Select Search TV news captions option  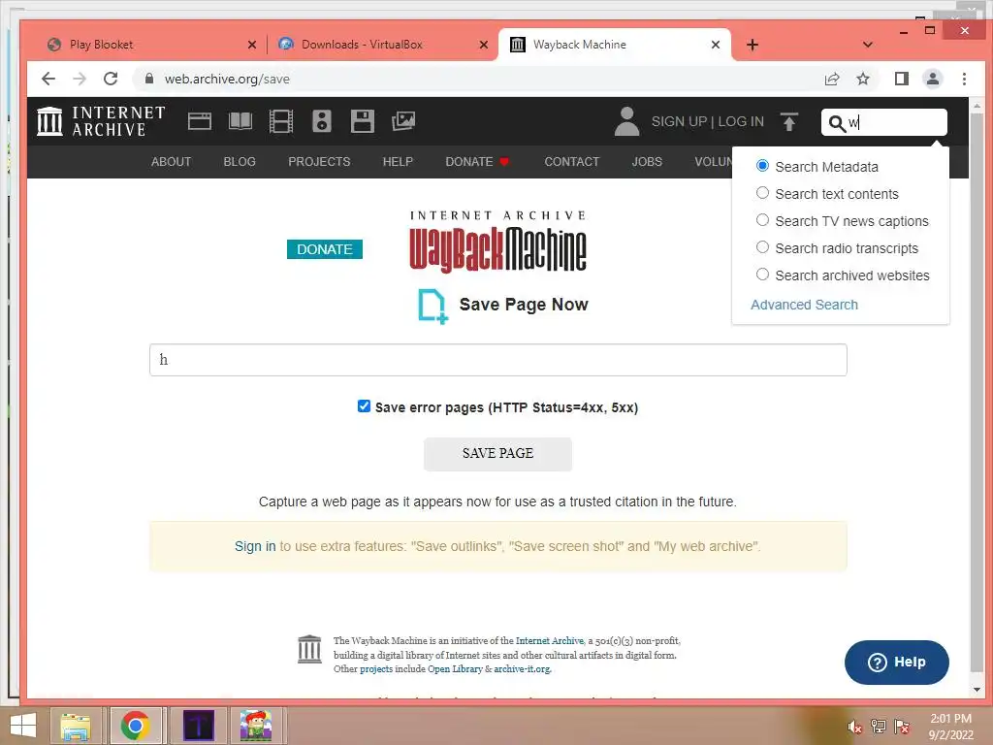762,220
